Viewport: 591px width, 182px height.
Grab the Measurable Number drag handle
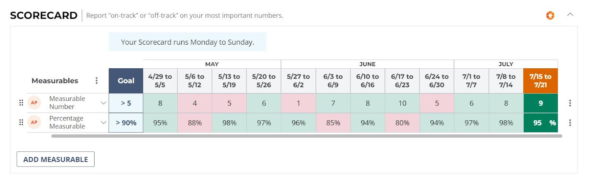point(21,103)
